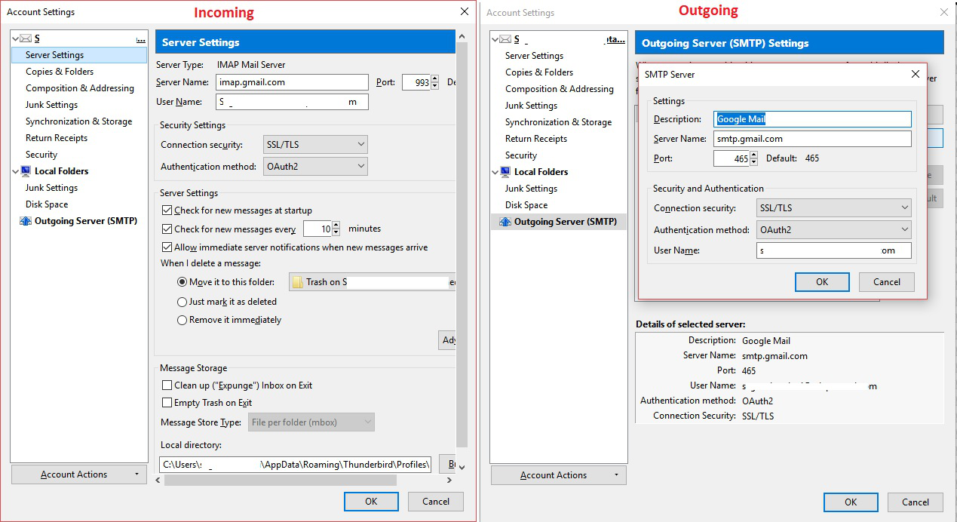The image size is (957, 522).
Task: Click OK in the SMTP Server dialog
Action: pos(822,282)
